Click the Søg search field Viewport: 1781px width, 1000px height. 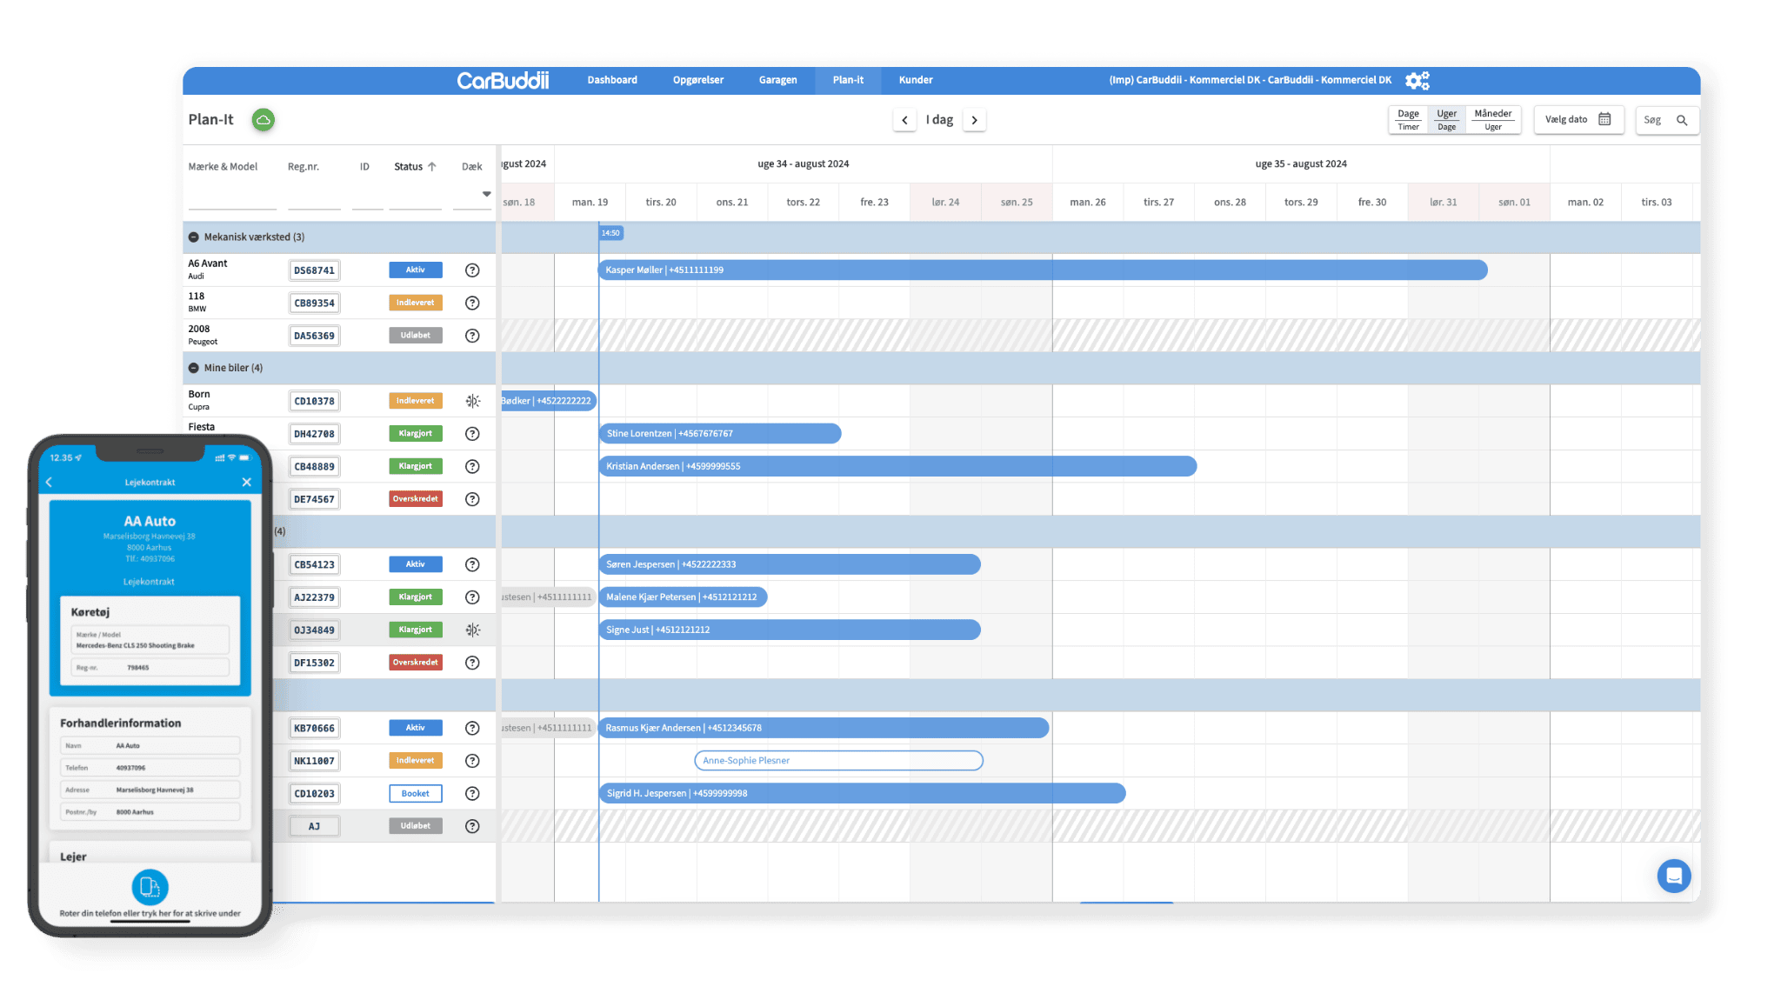click(1667, 120)
